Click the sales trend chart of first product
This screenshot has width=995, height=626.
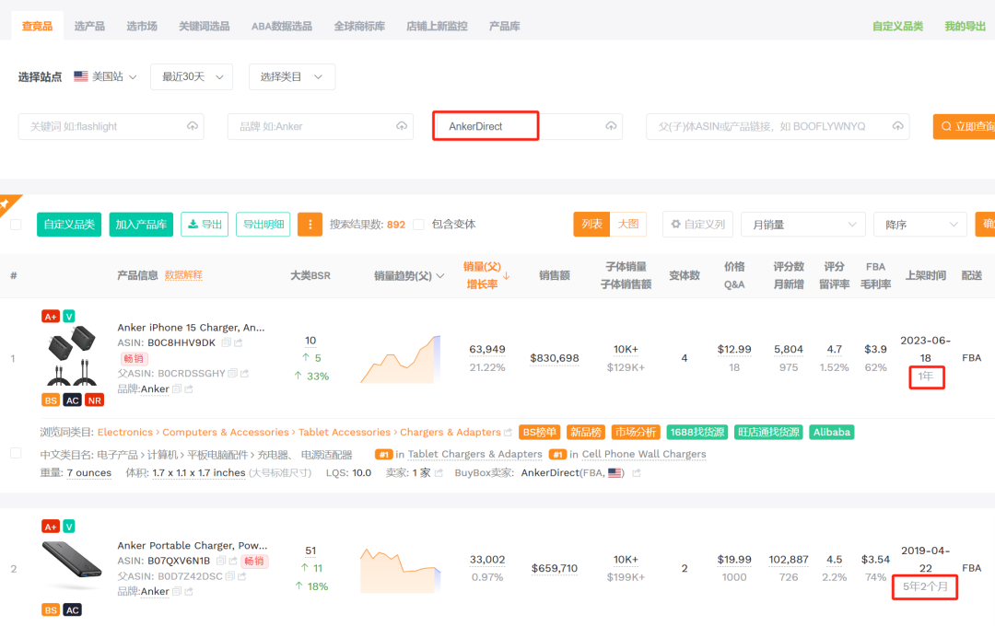click(400, 359)
